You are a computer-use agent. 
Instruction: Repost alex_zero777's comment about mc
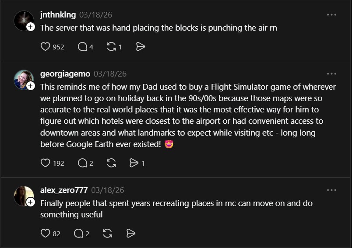coord(107,234)
